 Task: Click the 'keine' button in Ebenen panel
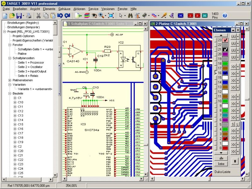coord(220,164)
